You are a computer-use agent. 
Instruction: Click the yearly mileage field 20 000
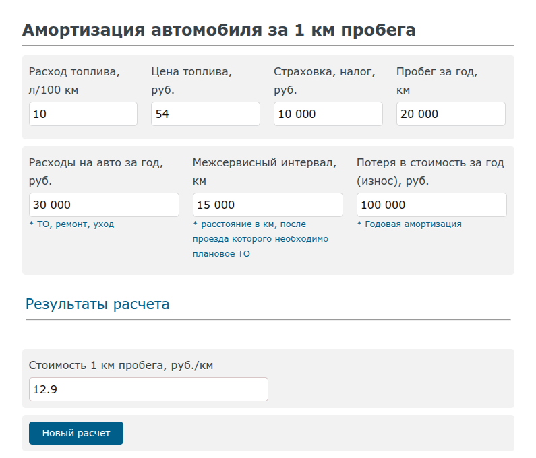click(x=451, y=114)
